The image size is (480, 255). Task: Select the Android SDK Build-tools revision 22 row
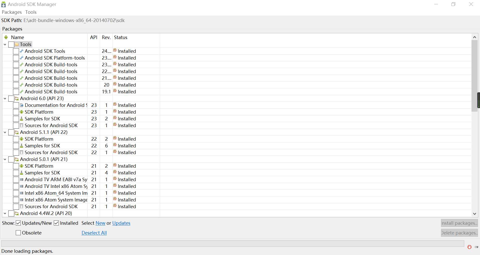tap(237, 71)
